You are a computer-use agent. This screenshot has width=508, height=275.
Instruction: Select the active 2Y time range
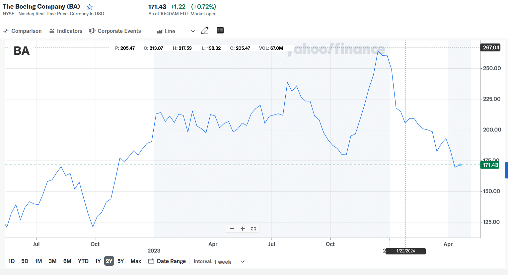point(109,261)
